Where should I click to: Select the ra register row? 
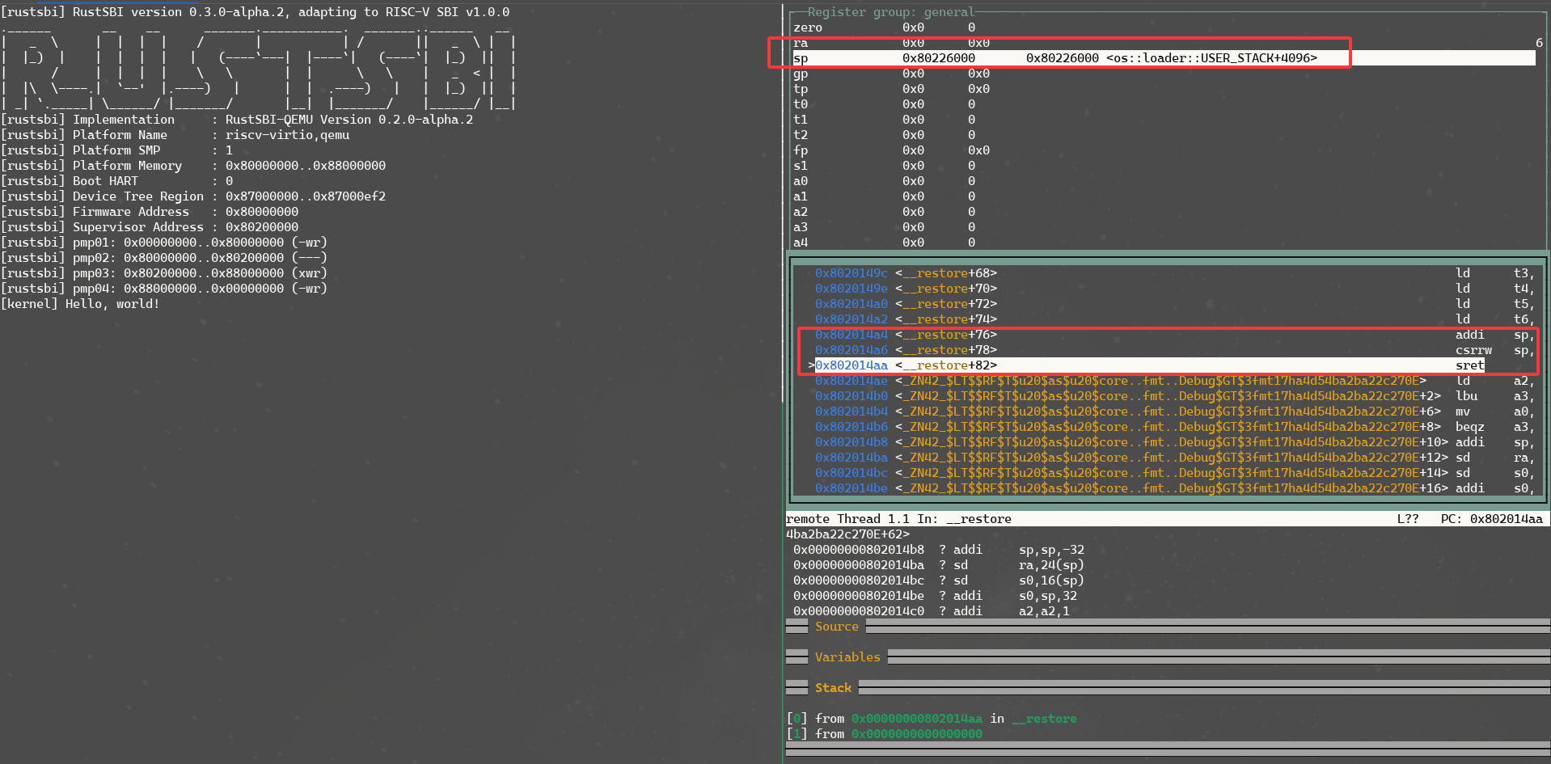[x=891, y=43]
